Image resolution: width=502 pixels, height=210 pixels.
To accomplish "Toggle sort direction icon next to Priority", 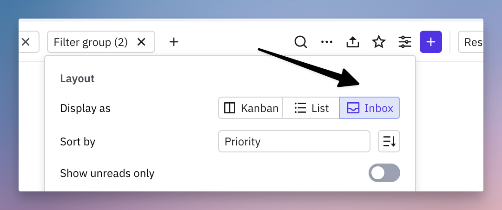I will pos(389,141).
